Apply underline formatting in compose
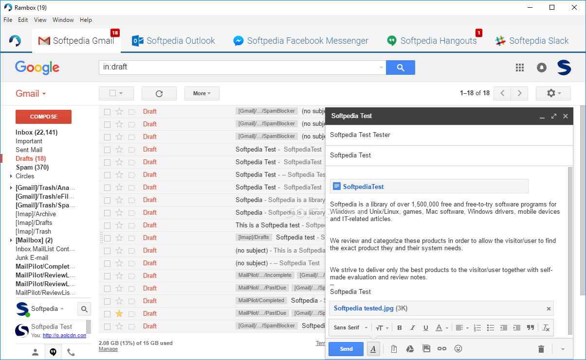The width and height of the screenshot is (586, 360). (426, 328)
